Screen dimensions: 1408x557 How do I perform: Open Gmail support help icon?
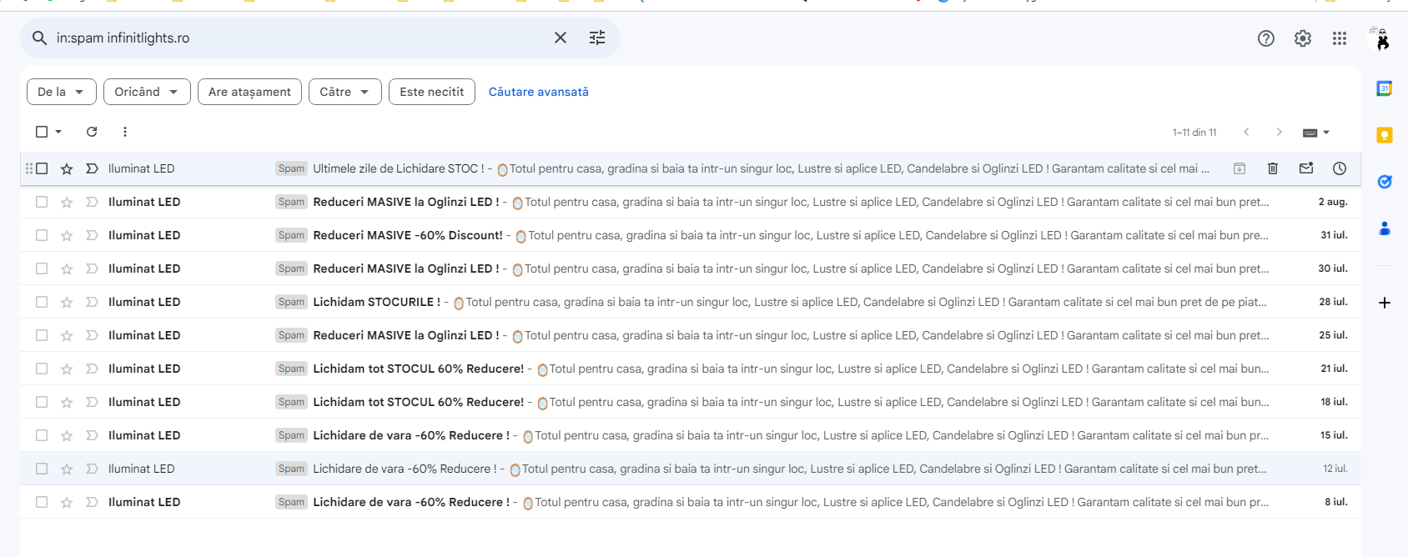[1265, 38]
